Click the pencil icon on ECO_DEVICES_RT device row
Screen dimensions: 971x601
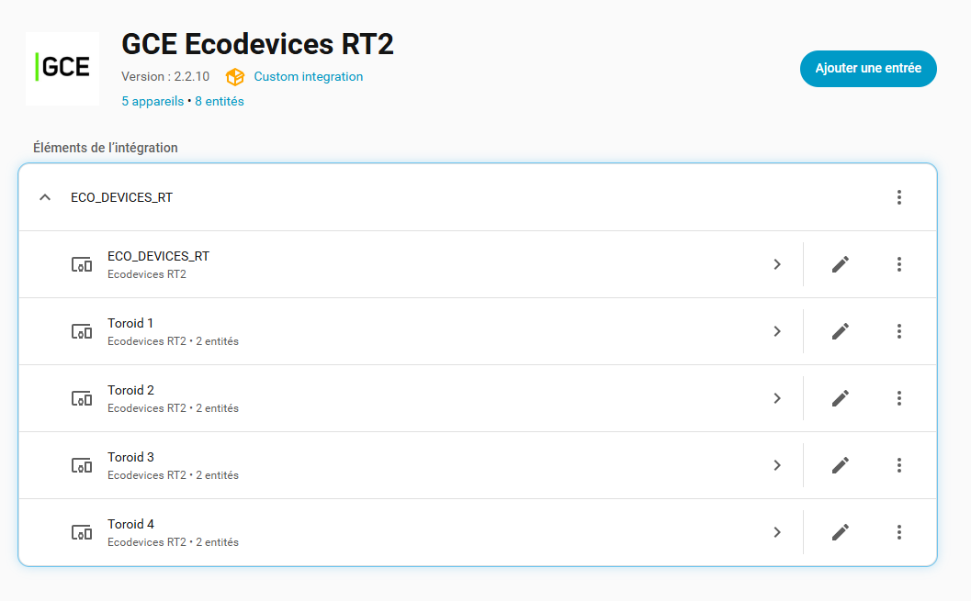[x=840, y=264]
